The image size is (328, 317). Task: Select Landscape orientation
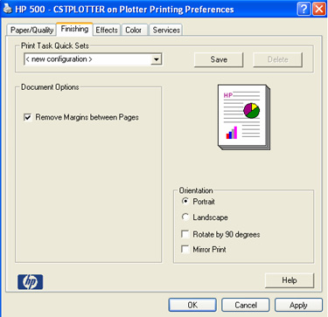(x=185, y=217)
